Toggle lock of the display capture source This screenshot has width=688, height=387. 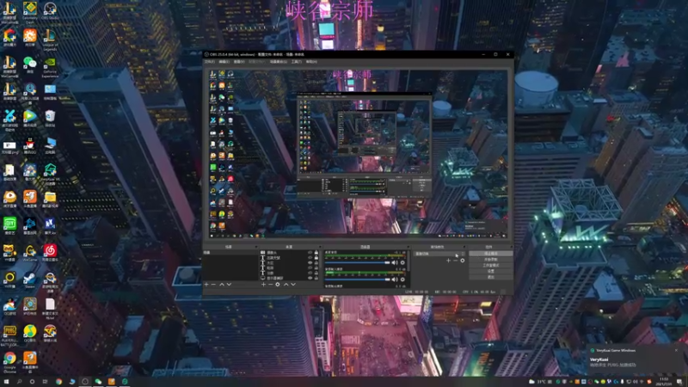click(x=316, y=278)
